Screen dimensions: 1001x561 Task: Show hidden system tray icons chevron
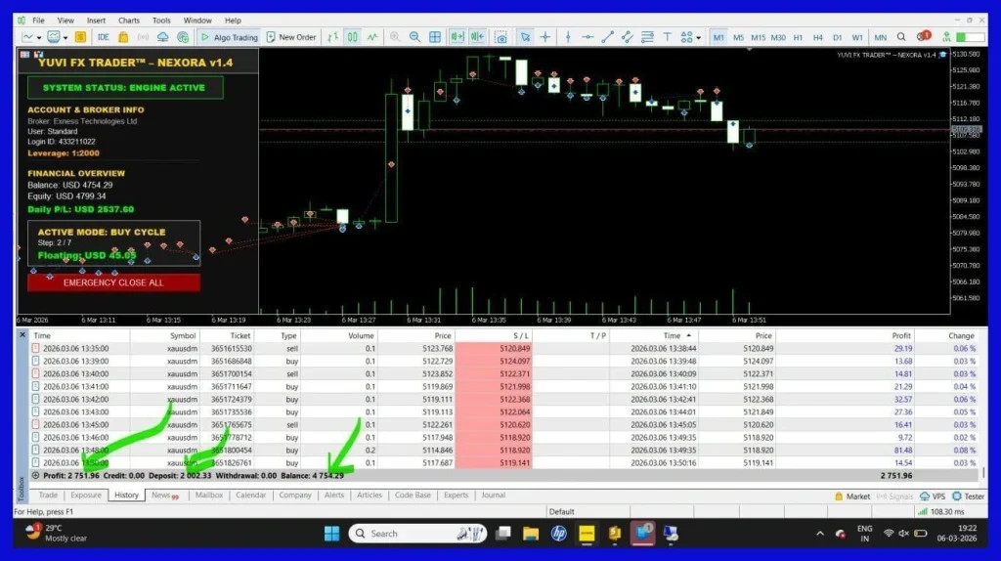click(x=820, y=534)
